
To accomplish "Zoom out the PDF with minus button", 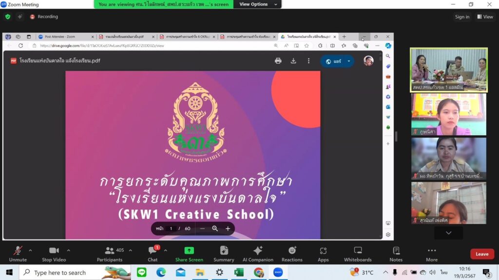I will (x=202, y=228).
